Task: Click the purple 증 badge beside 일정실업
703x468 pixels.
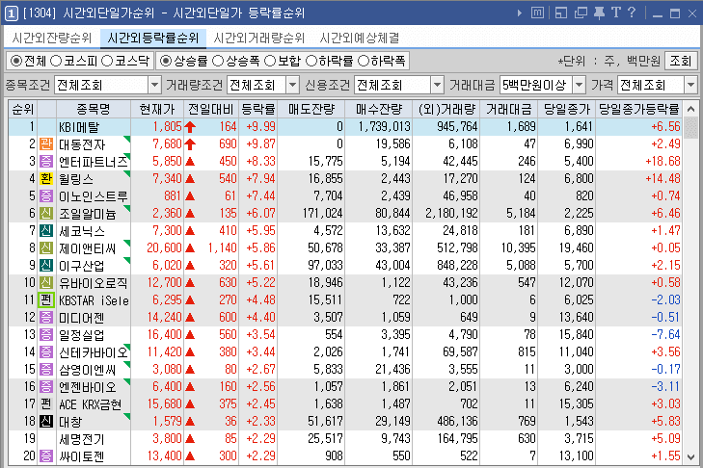Action: (x=46, y=335)
